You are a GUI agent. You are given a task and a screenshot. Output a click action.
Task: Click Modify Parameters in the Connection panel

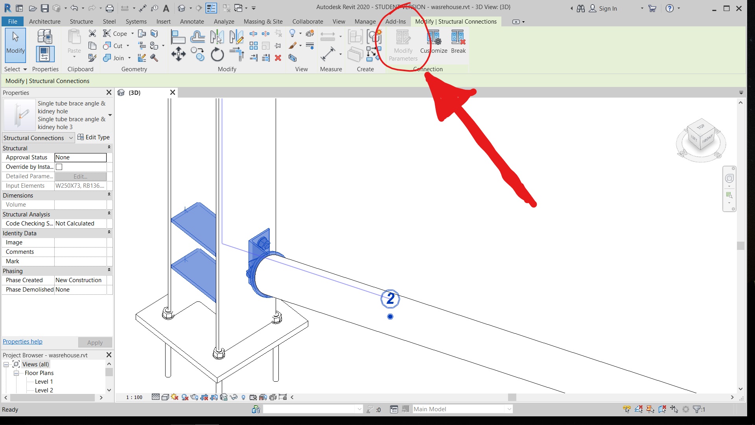(x=402, y=44)
